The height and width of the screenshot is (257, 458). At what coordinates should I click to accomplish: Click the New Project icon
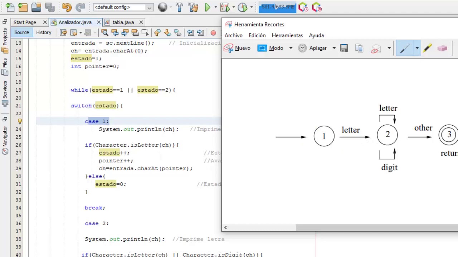(x=22, y=7)
